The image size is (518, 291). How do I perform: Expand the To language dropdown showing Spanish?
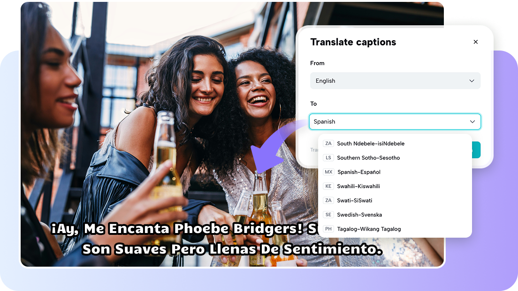(395, 122)
